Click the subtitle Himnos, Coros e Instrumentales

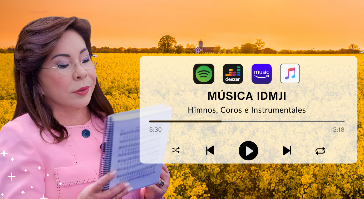[247, 110]
